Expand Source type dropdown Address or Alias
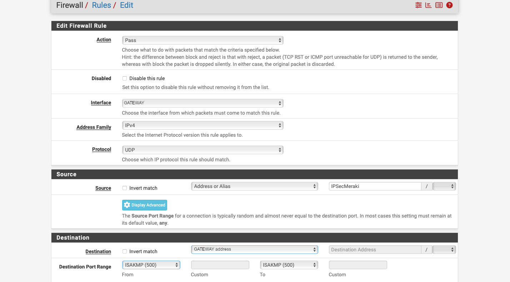The height and width of the screenshot is (282, 510). 254,186
